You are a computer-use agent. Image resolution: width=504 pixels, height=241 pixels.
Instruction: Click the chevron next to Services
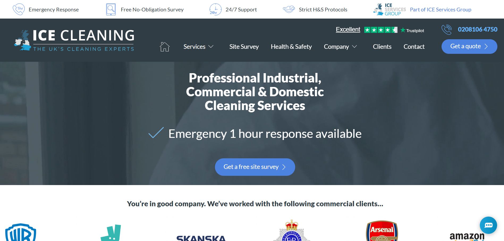pos(211,47)
